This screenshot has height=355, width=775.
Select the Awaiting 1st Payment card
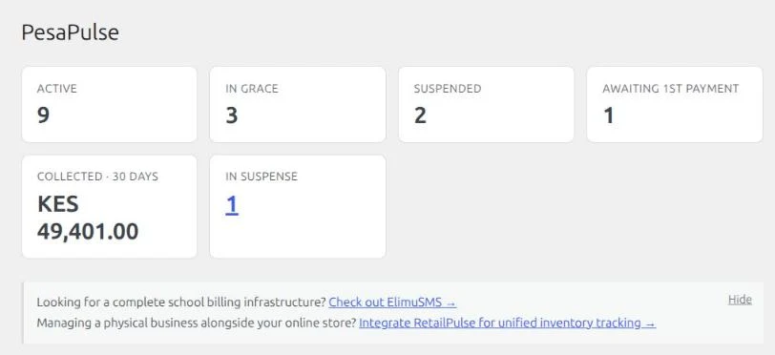pyautogui.click(x=675, y=104)
